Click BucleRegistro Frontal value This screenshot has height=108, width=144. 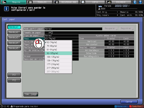click(112, 56)
